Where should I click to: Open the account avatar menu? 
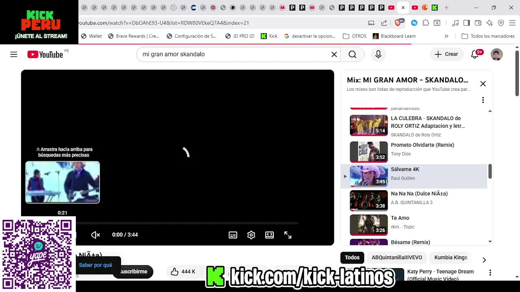pyautogui.click(x=496, y=54)
